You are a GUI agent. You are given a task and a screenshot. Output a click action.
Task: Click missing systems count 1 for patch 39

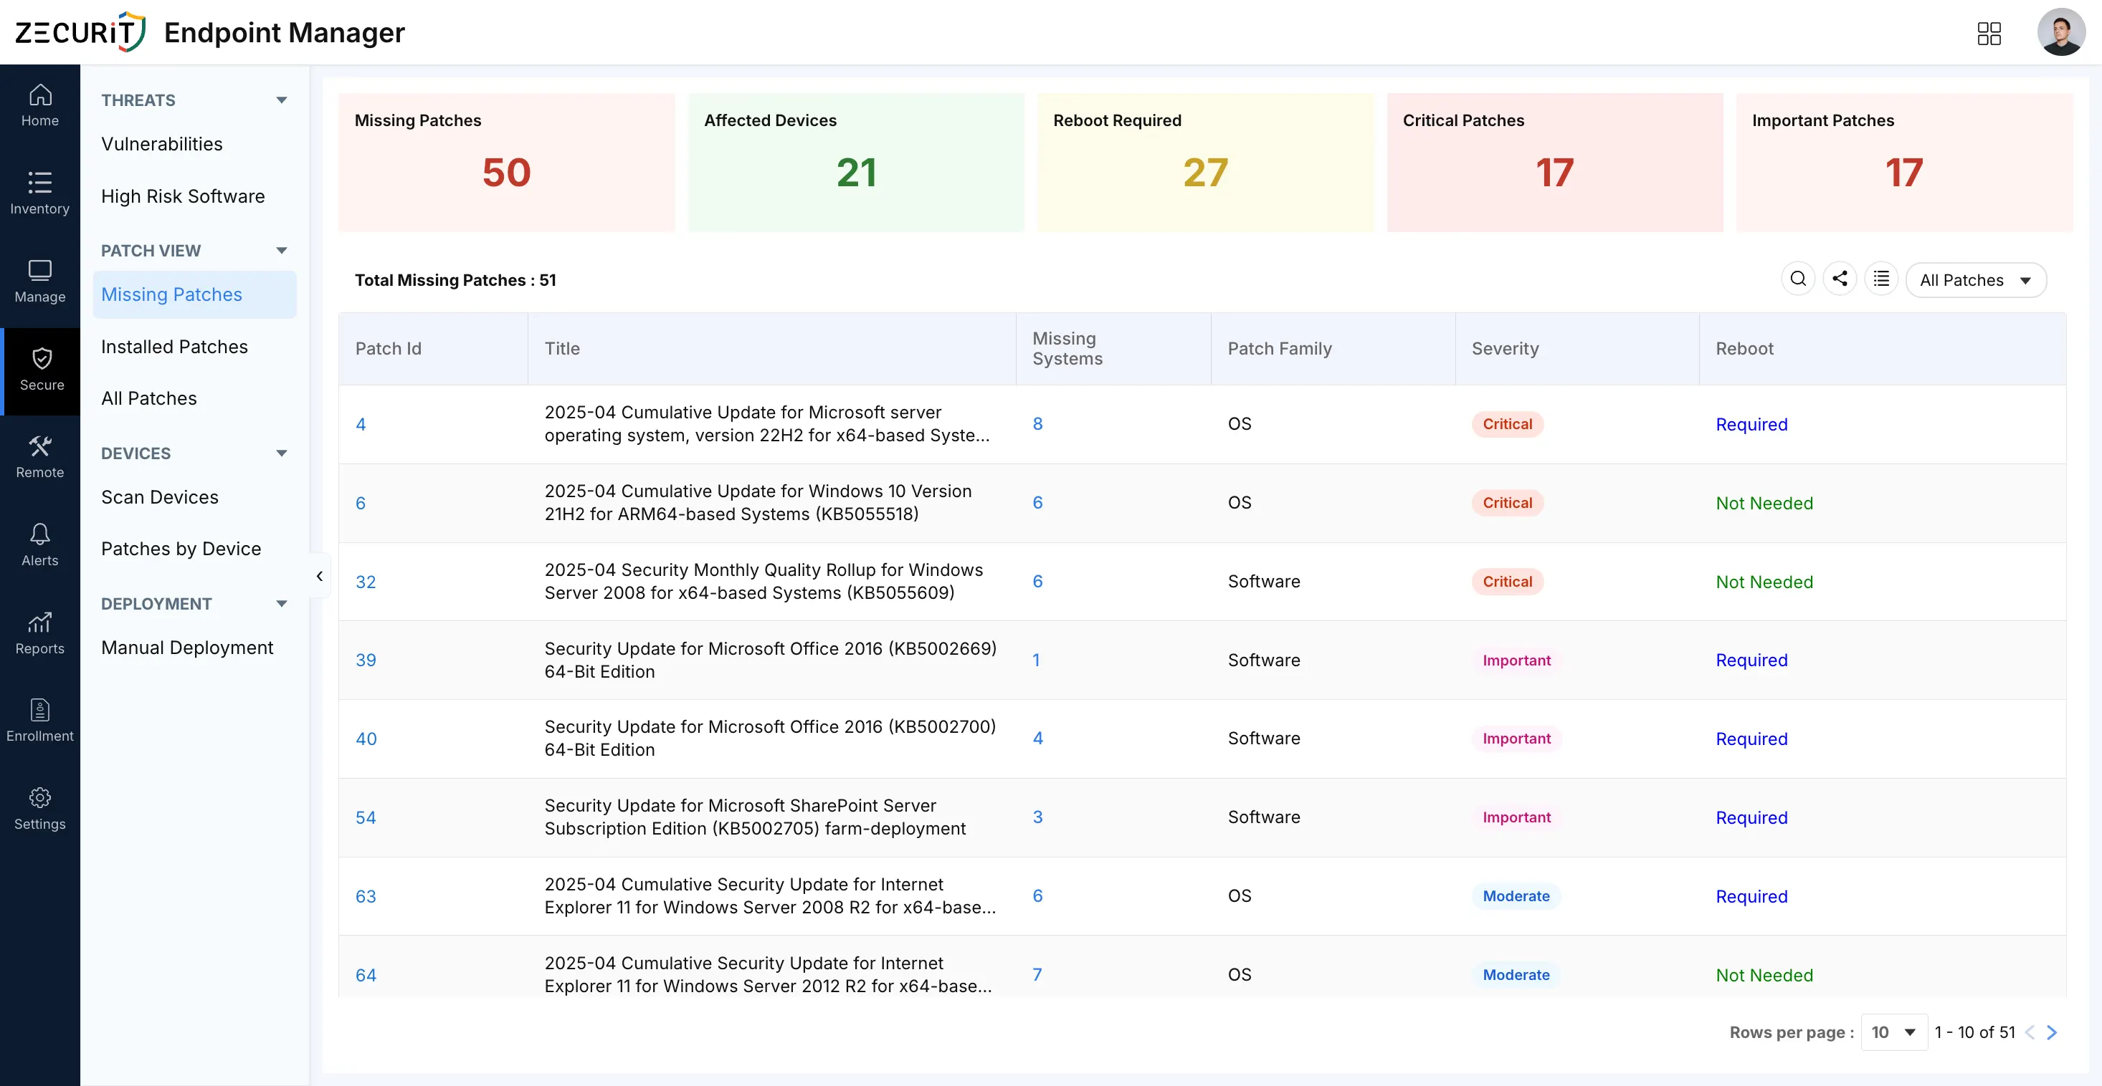(x=1037, y=660)
